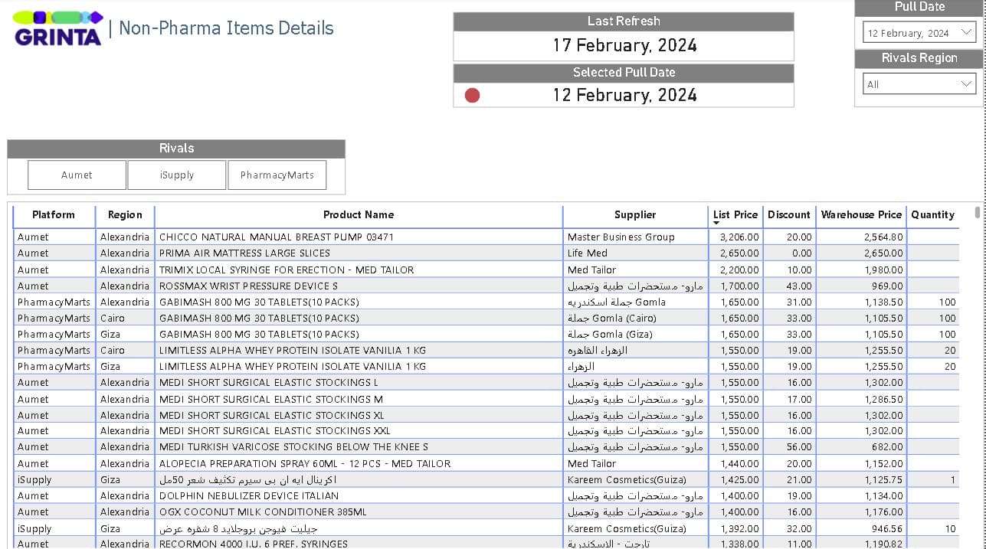Viewport: 986px width, 549px height.
Task: Select the Aumet rival button
Action: click(77, 175)
